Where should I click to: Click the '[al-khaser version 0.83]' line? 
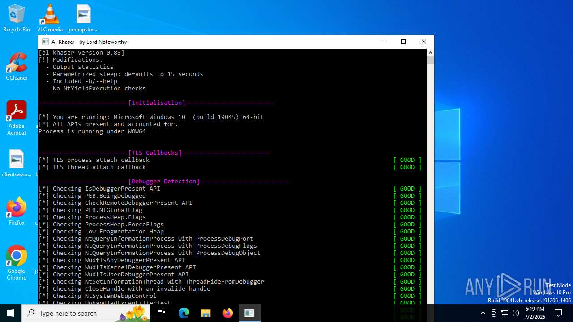coord(81,52)
